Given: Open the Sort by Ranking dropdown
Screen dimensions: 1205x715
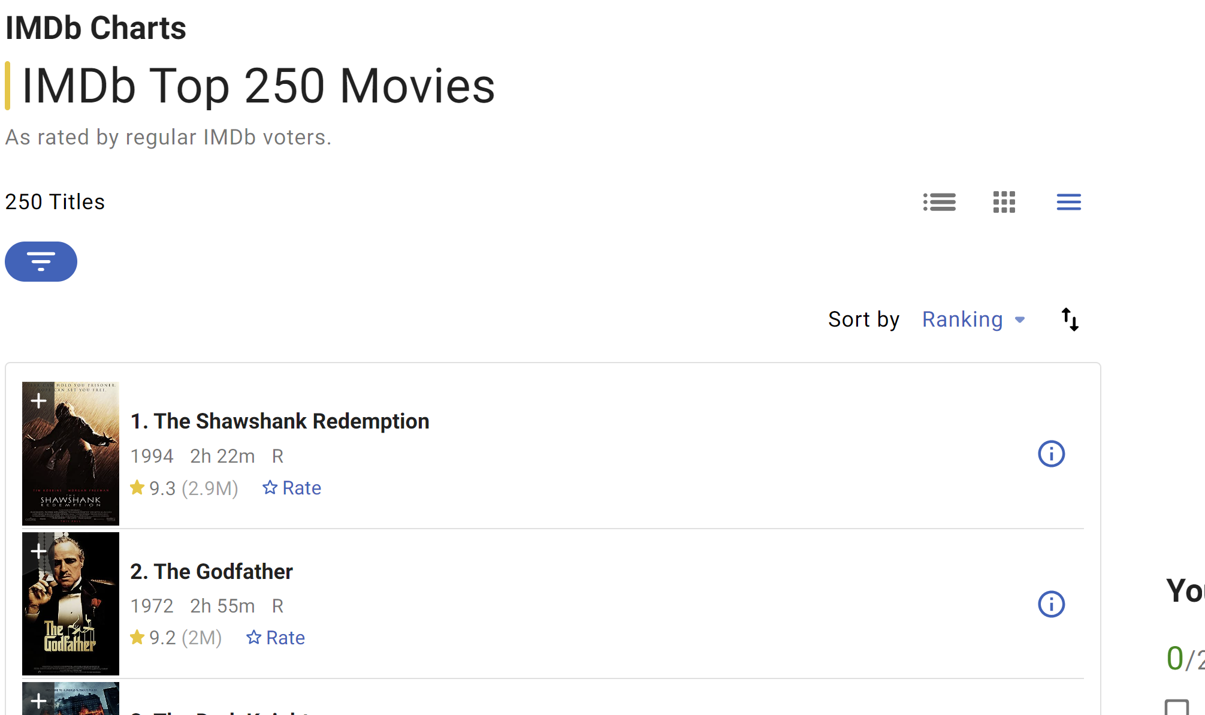Looking at the screenshot, I should [973, 319].
